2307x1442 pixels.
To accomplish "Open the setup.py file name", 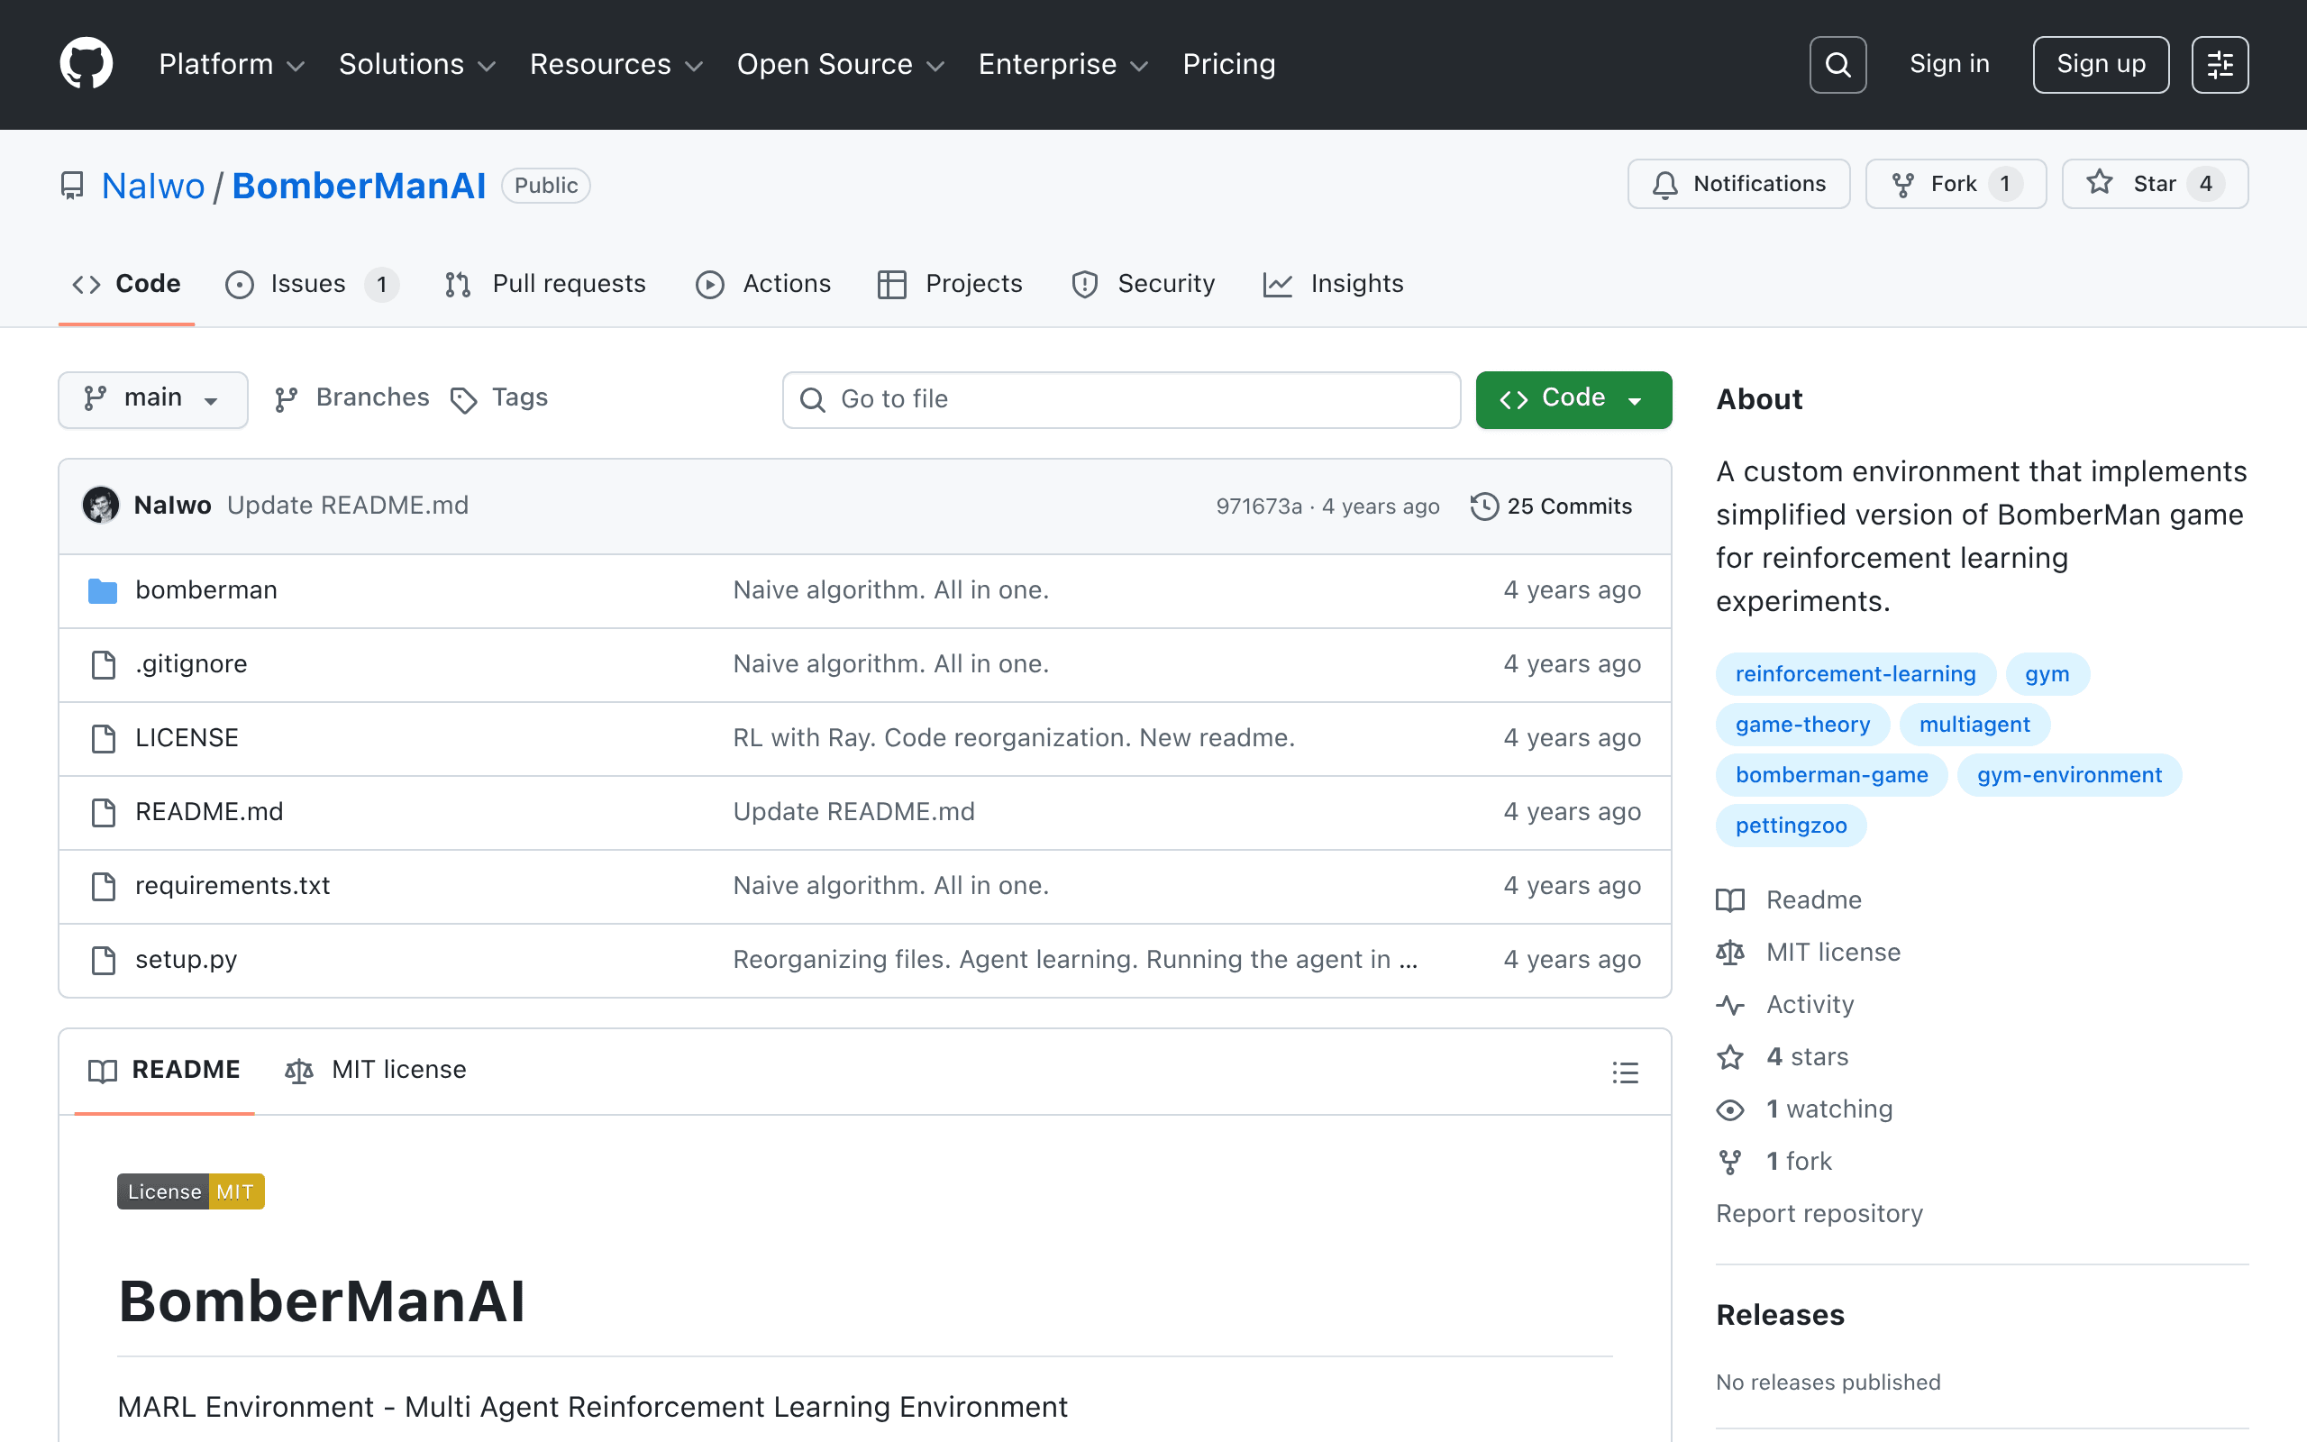I will [186, 960].
